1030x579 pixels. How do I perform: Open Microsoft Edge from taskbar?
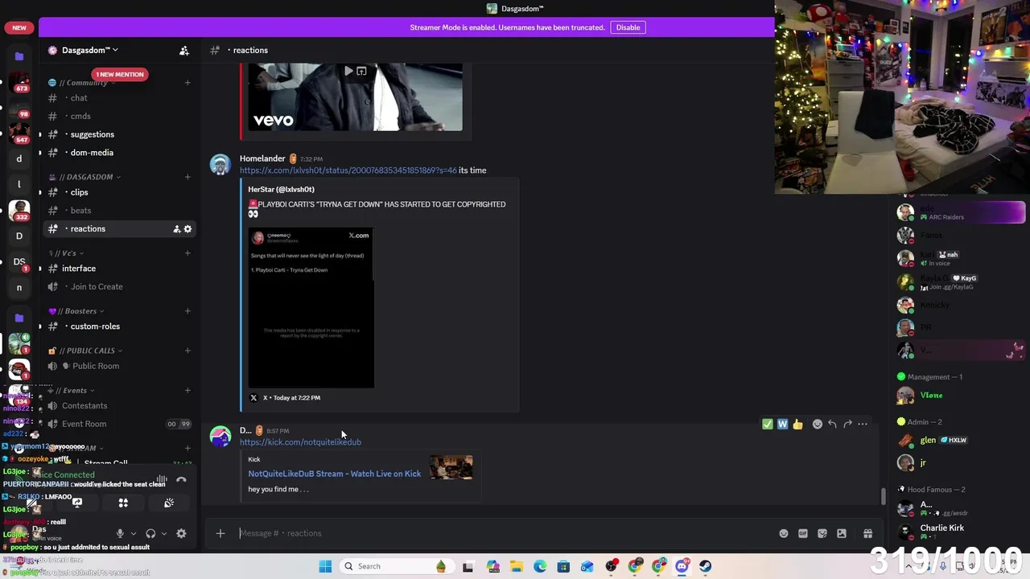540,566
